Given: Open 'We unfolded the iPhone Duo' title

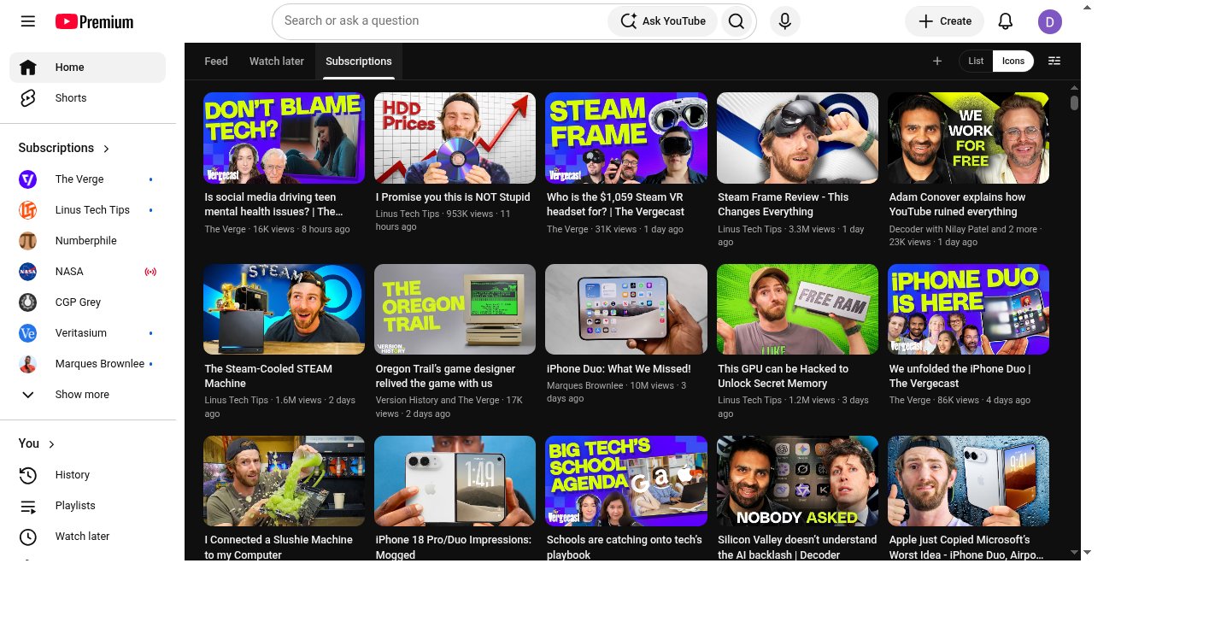Looking at the screenshot, I should tap(960, 376).
